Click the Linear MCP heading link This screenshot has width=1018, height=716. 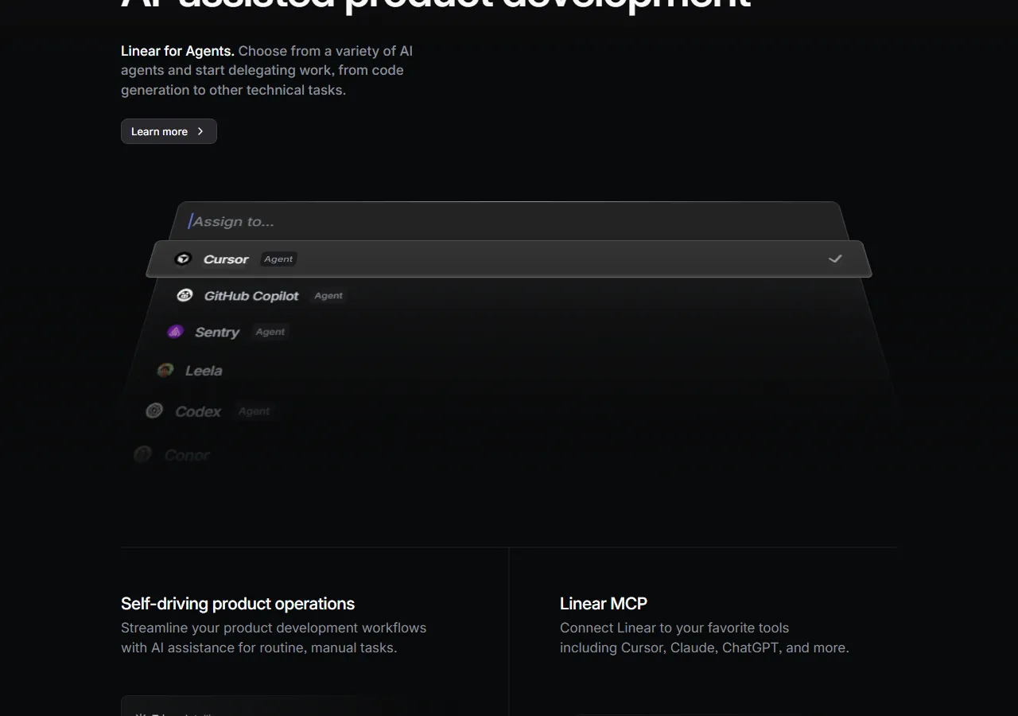click(x=603, y=603)
